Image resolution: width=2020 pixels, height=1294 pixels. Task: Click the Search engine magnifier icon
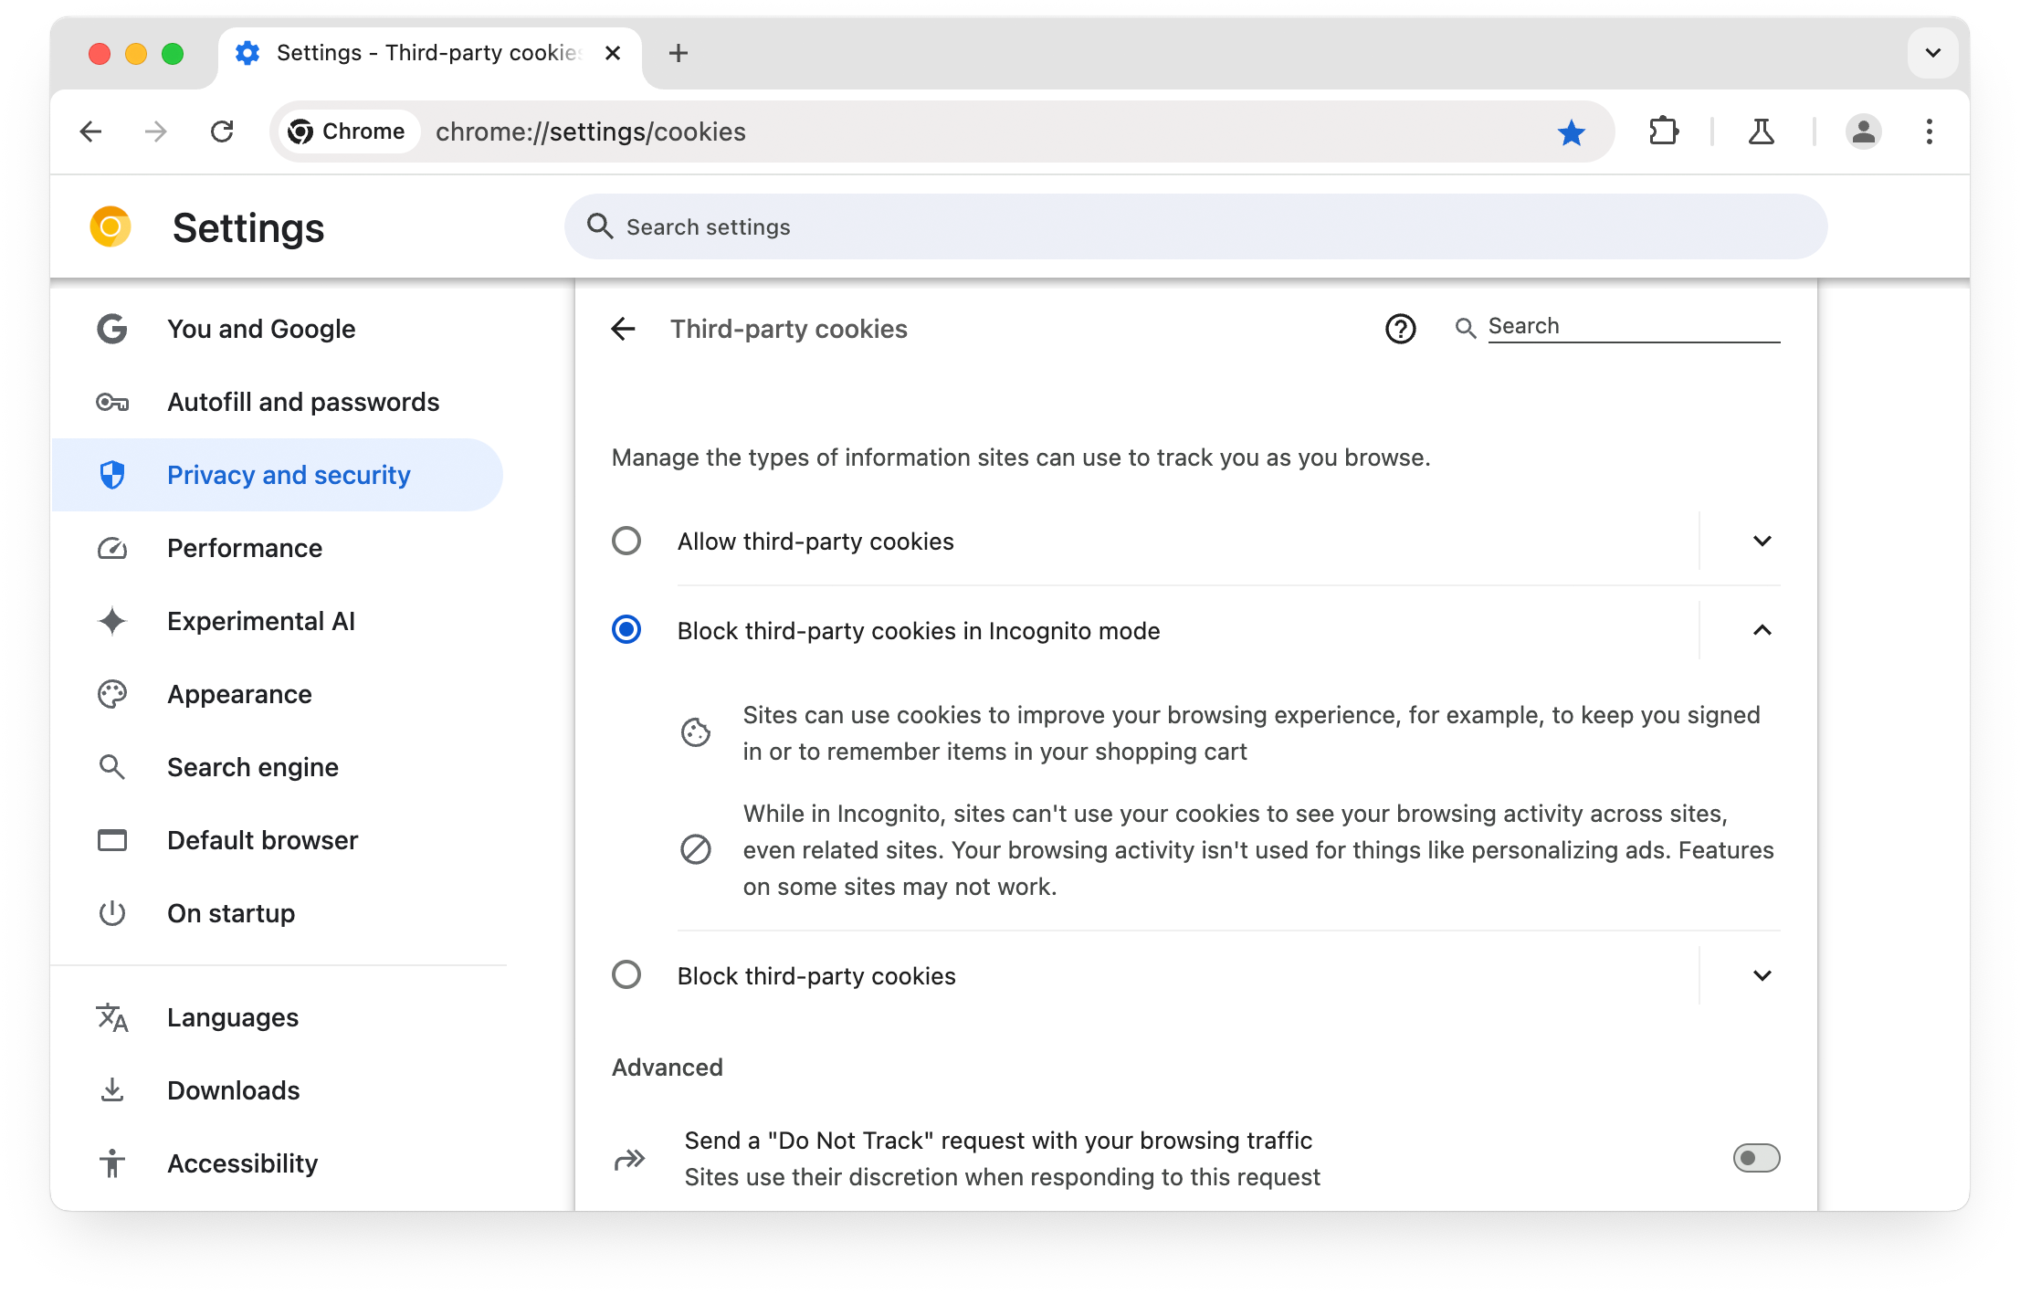tap(112, 767)
